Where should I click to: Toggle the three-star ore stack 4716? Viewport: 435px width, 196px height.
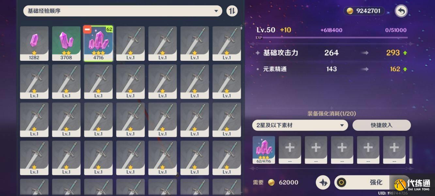[98, 44]
